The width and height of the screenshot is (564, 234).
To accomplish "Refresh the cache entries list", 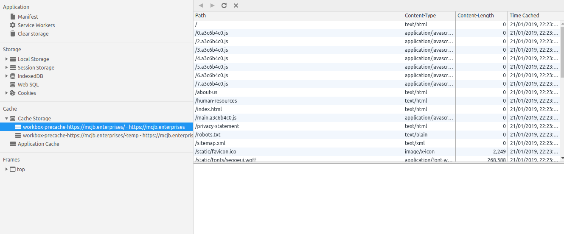I will point(224,6).
